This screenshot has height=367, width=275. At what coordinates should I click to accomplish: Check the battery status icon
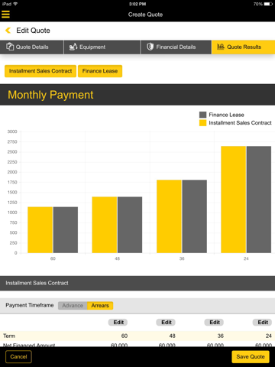tap(268, 4)
